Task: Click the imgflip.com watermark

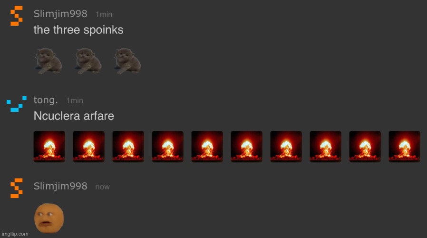Action: (x=15, y=234)
